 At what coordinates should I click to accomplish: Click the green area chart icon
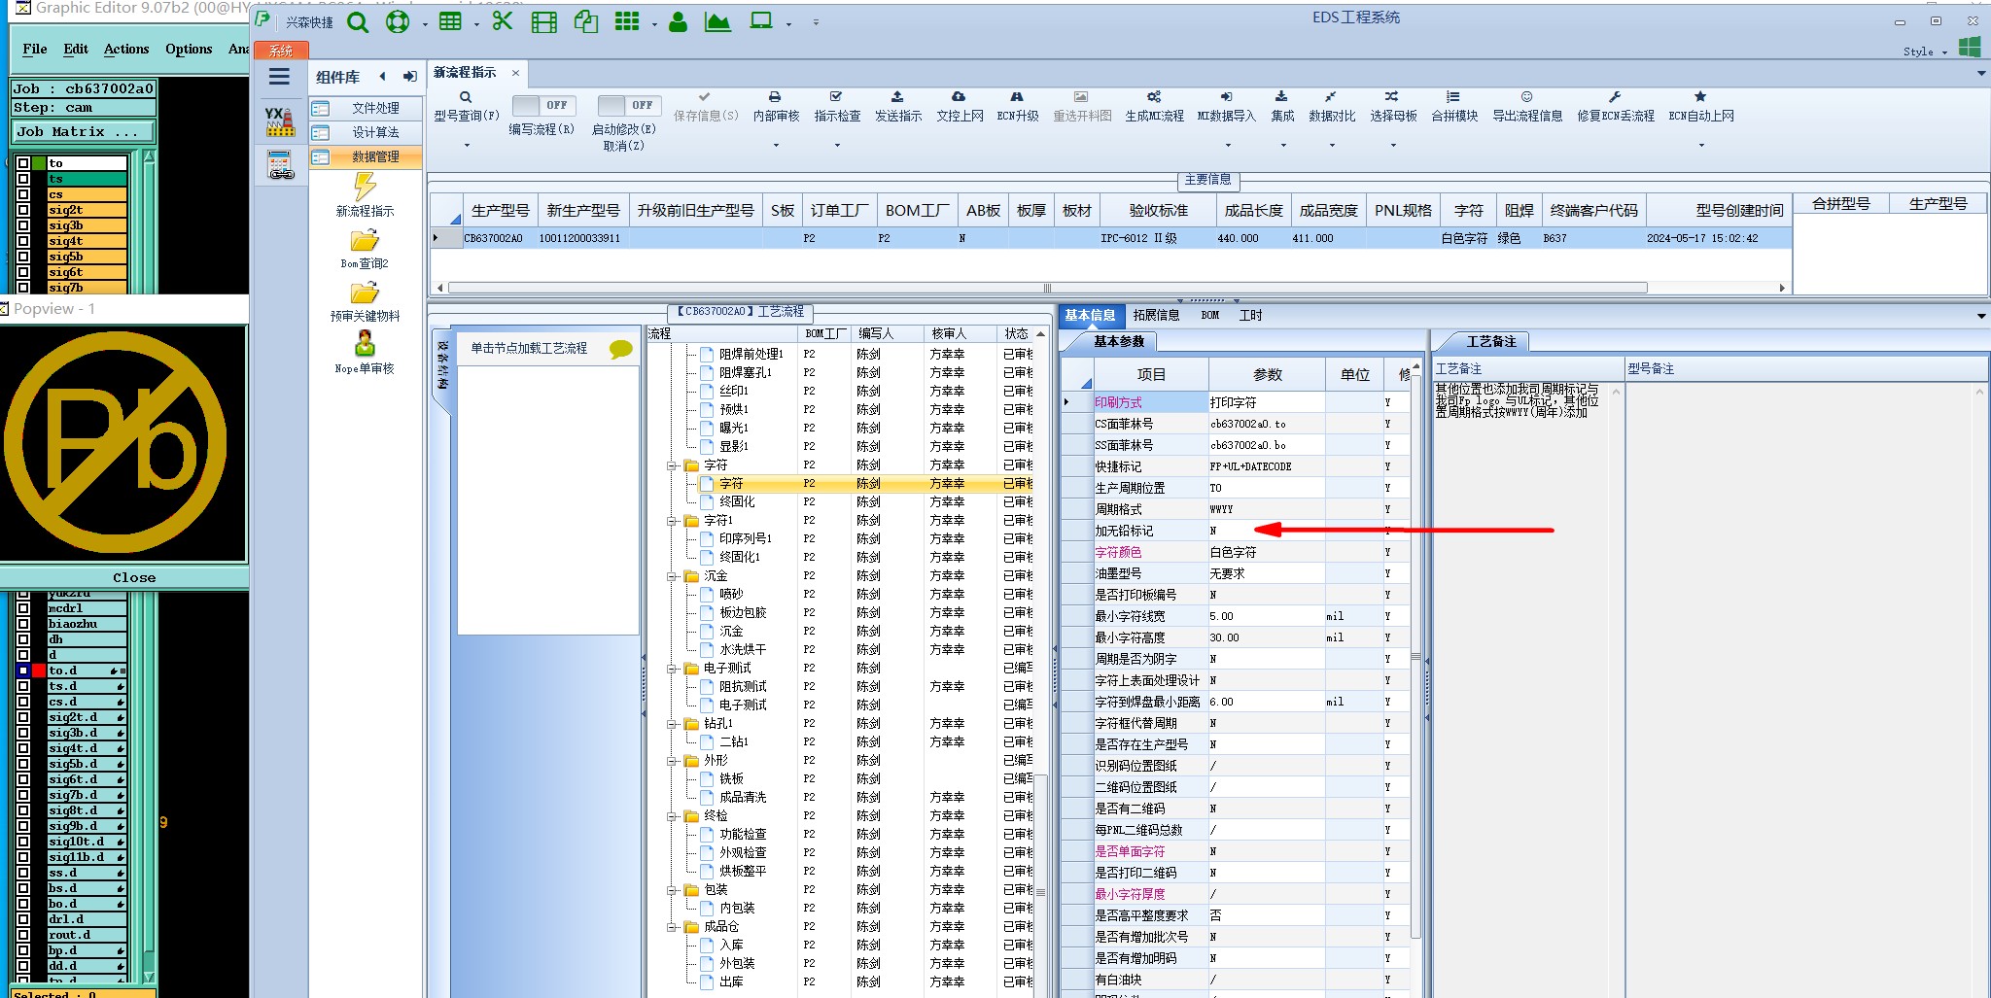pos(717,21)
